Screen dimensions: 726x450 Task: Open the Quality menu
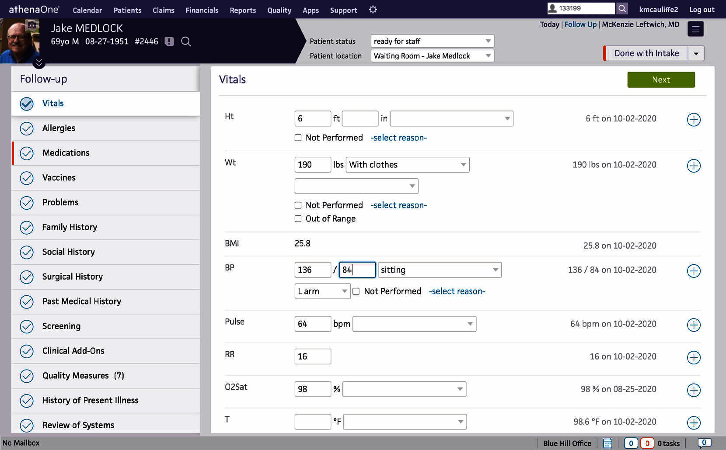point(279,10)
